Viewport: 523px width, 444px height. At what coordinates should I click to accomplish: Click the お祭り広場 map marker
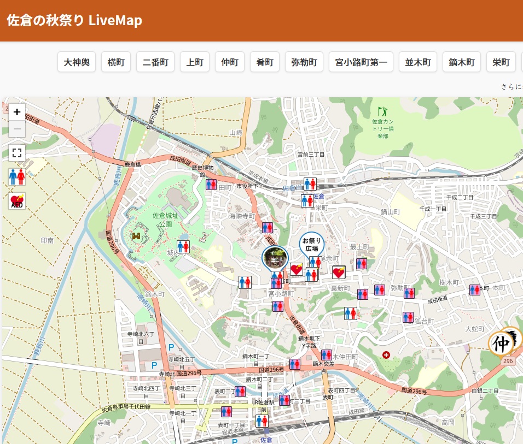coord(311,244)
